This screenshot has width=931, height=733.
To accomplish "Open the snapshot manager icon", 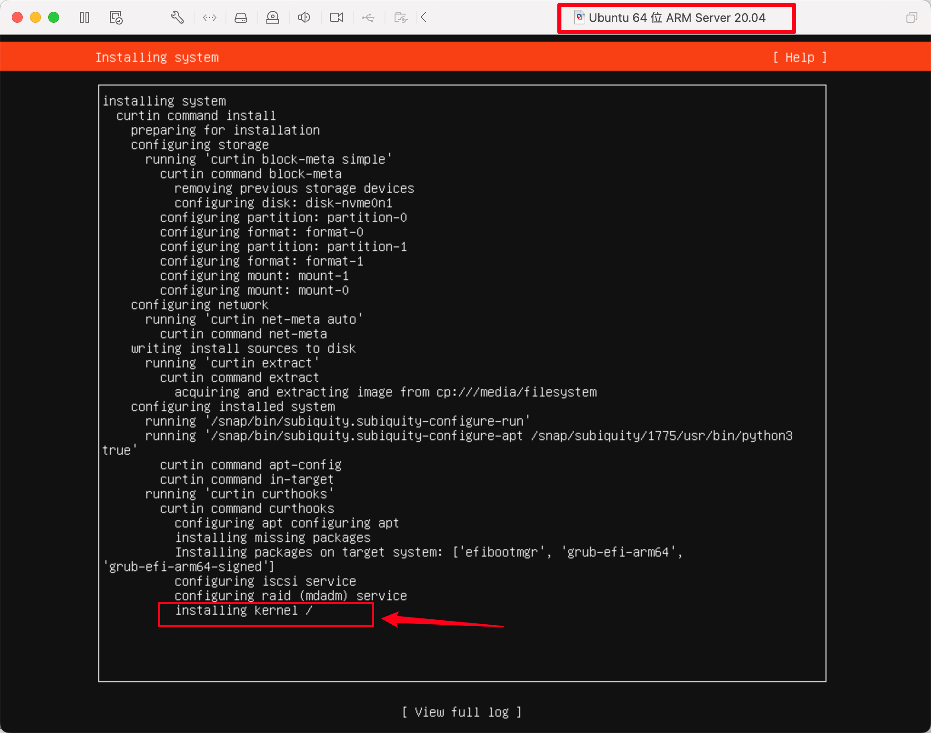I will 116,18.
